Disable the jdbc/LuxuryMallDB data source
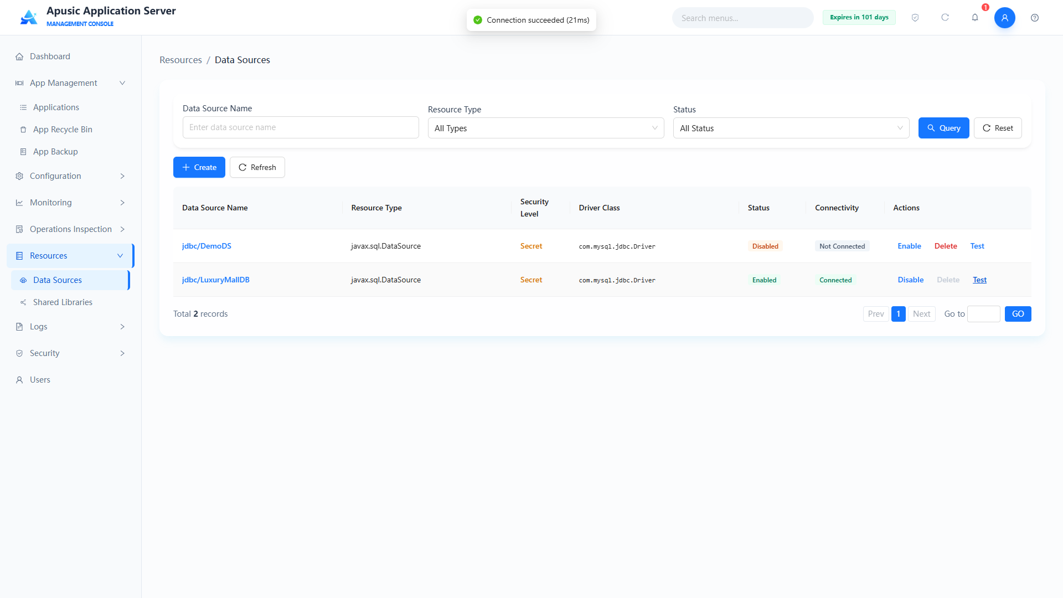 tap(911, 280)
